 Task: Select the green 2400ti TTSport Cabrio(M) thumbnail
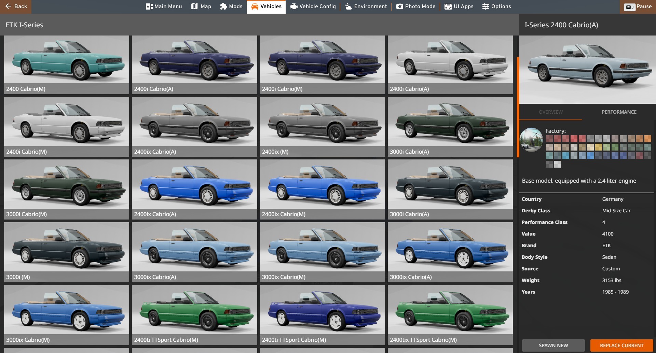tap(194, 315)
